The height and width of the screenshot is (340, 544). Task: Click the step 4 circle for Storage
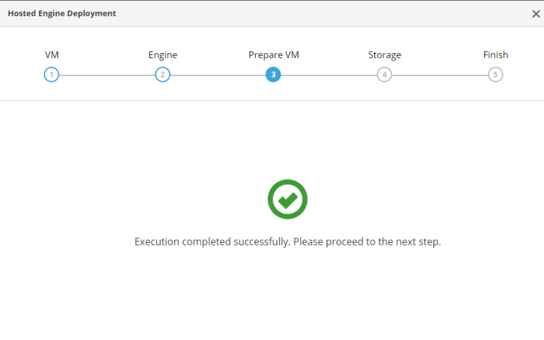coord(384,75)
